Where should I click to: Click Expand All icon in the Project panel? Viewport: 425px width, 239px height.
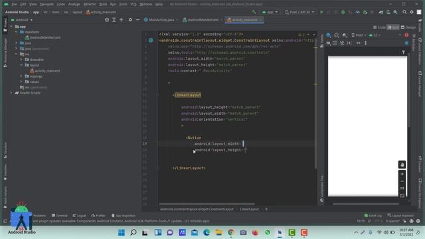point(114,20)
